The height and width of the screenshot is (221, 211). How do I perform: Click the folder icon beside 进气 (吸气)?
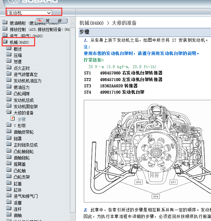pos(5,35)
